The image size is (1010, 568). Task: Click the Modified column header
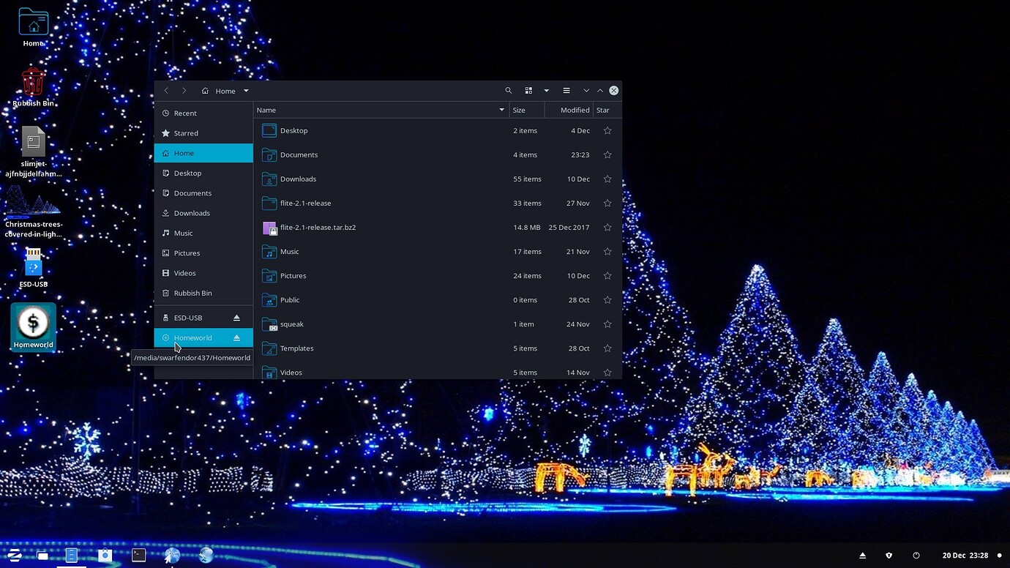[570, 110]
